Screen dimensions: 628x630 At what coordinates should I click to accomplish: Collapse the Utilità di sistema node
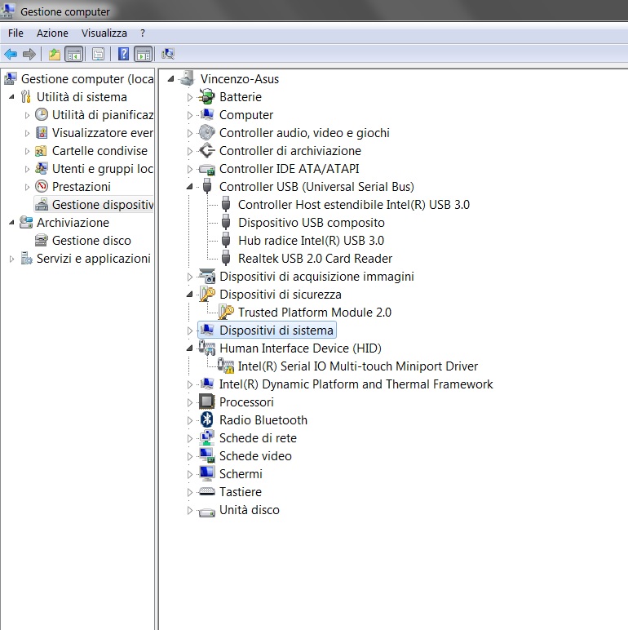click(x=11, y=97)
